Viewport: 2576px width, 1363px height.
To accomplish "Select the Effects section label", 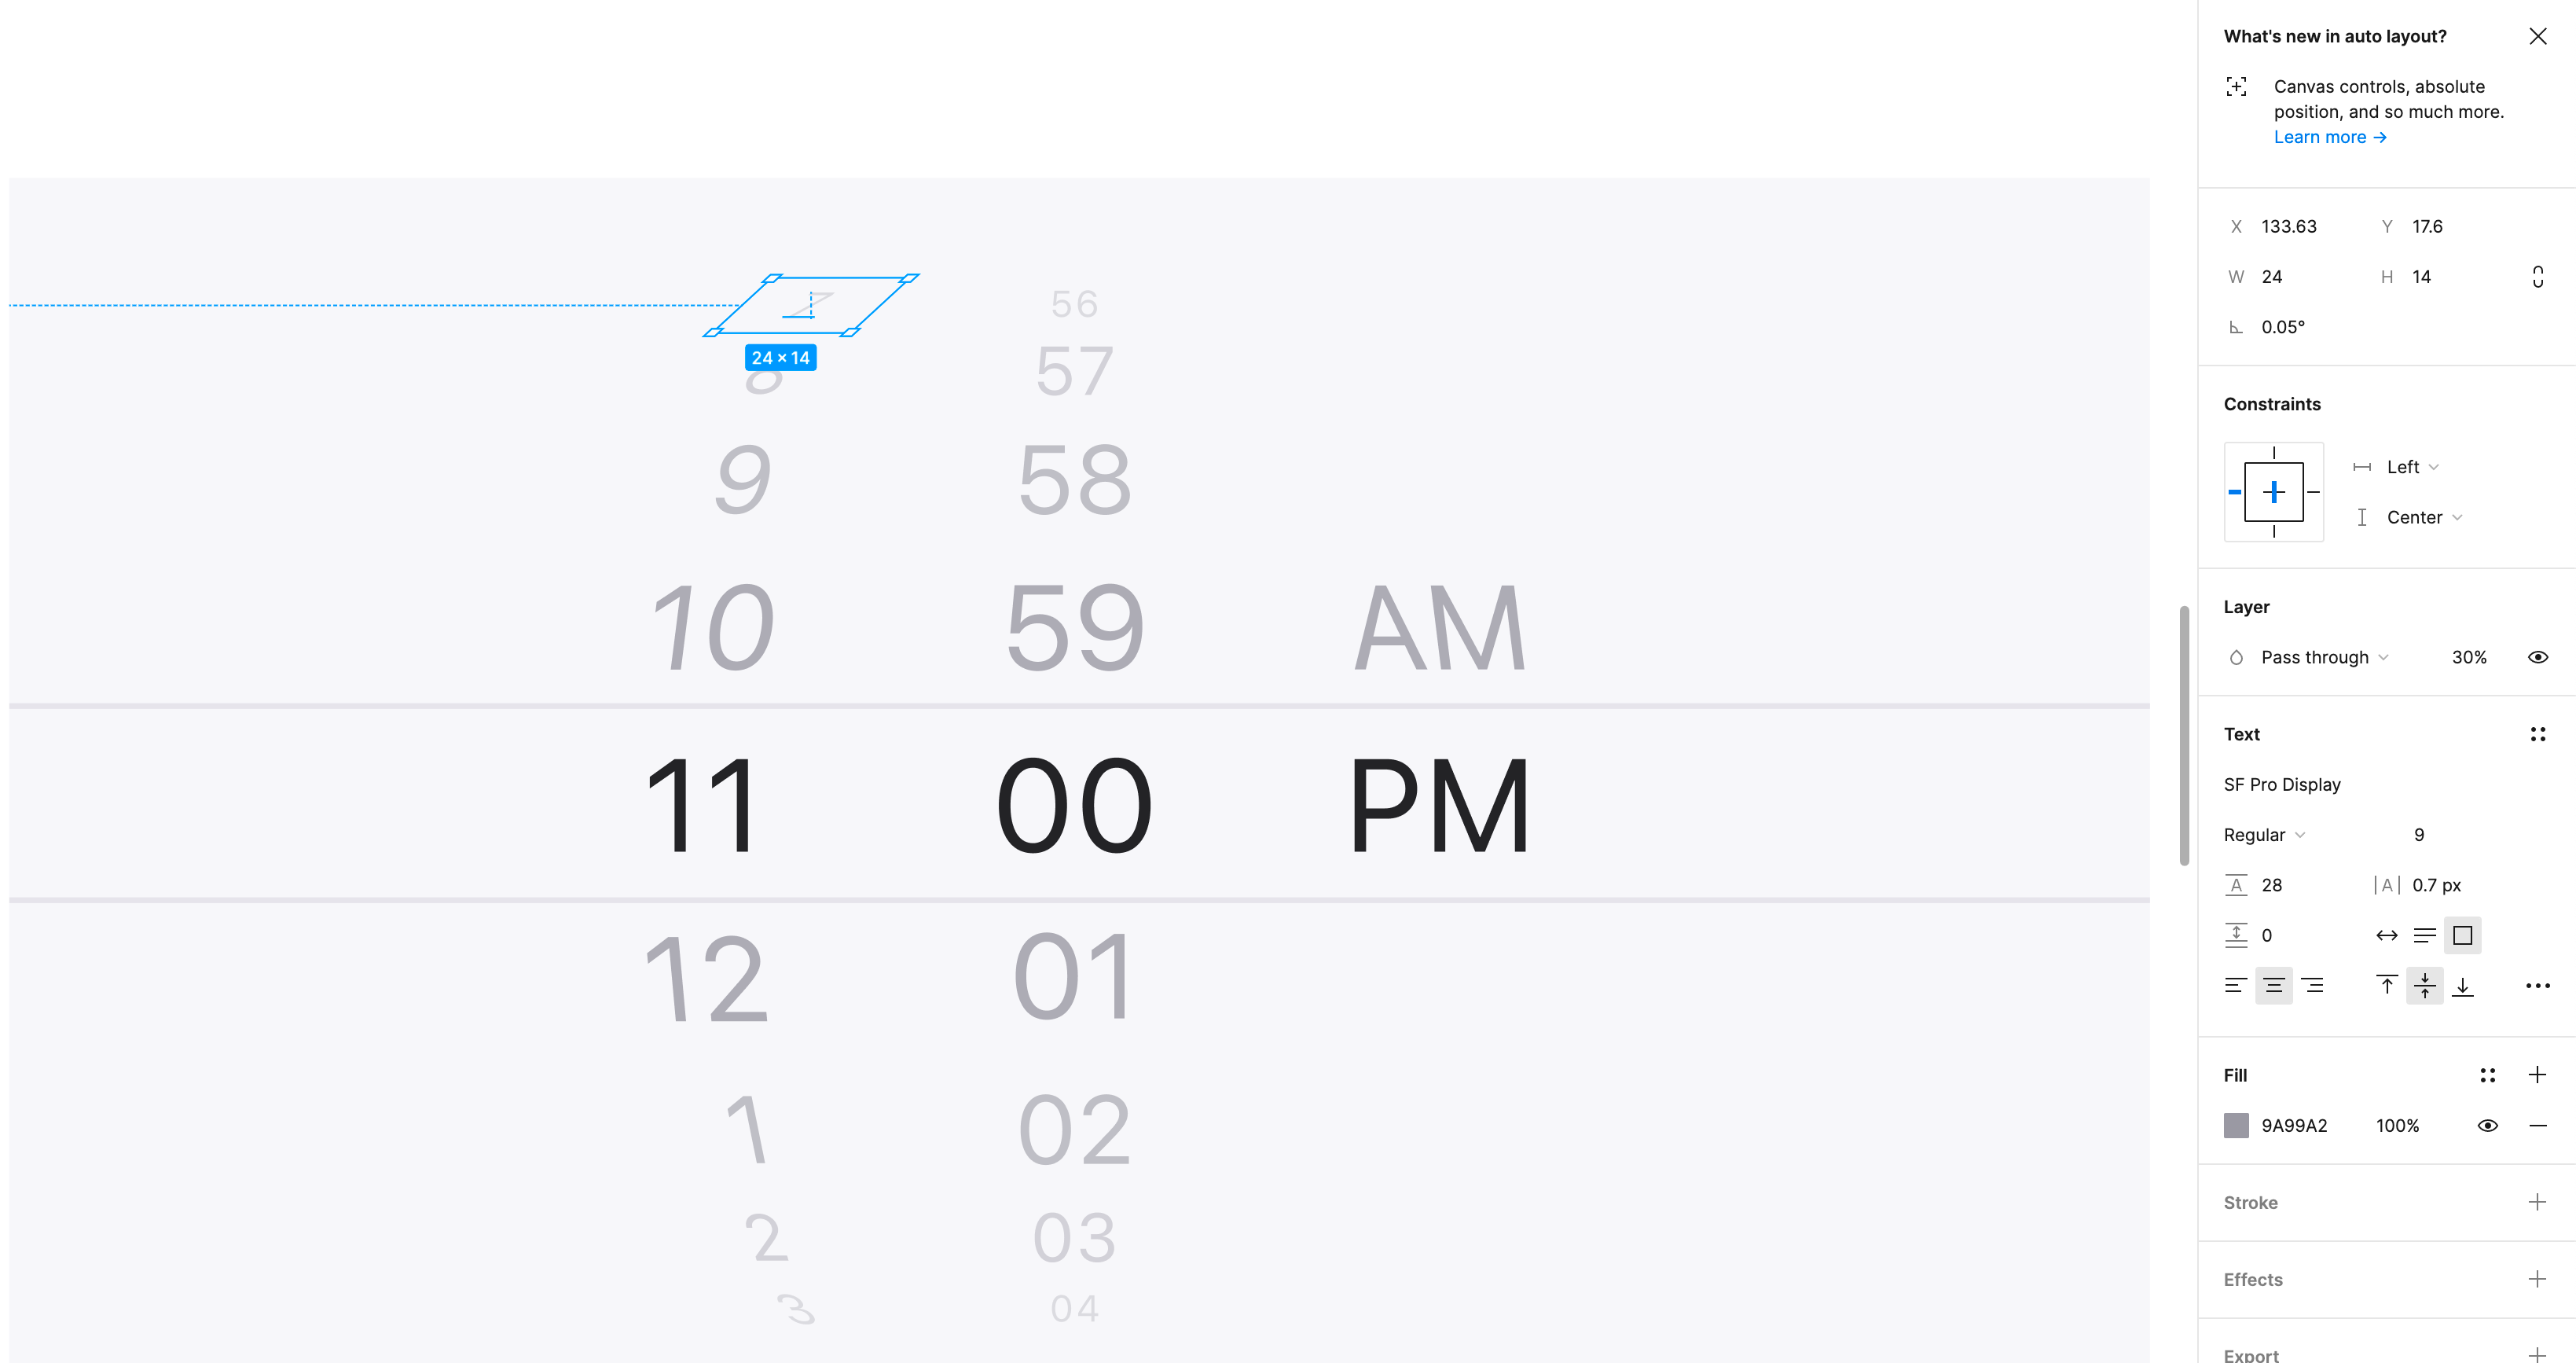I will tap(2252, 1280).
